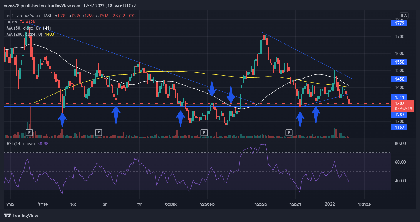This screenshot has height=222, width=420.
Task: Open the earnings E marker near December
Action: [x=290, y=133]
